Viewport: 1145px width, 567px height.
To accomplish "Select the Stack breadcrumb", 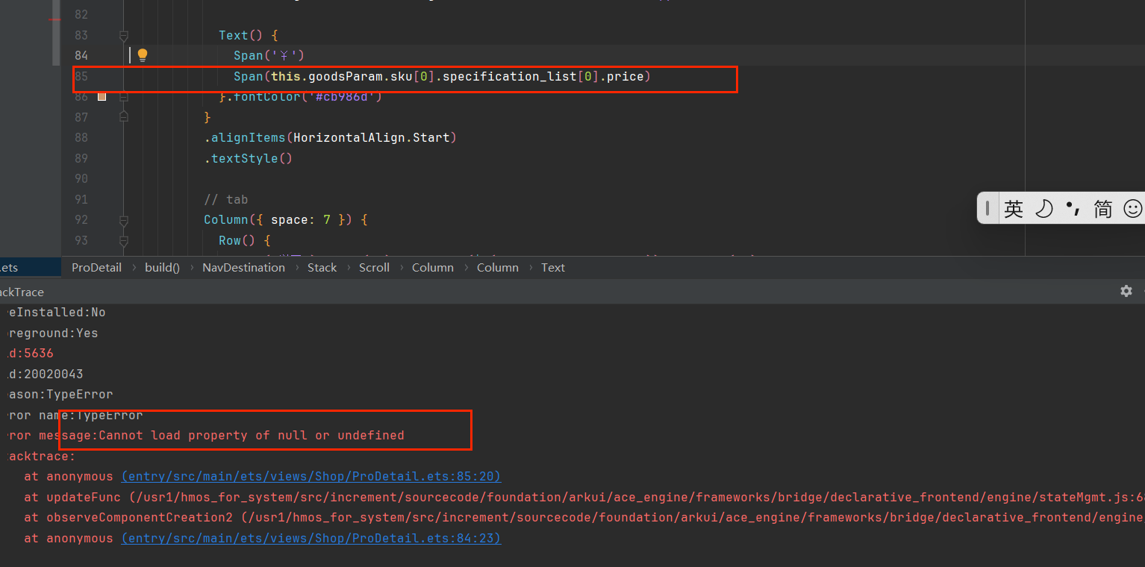I will coord(322,267).
